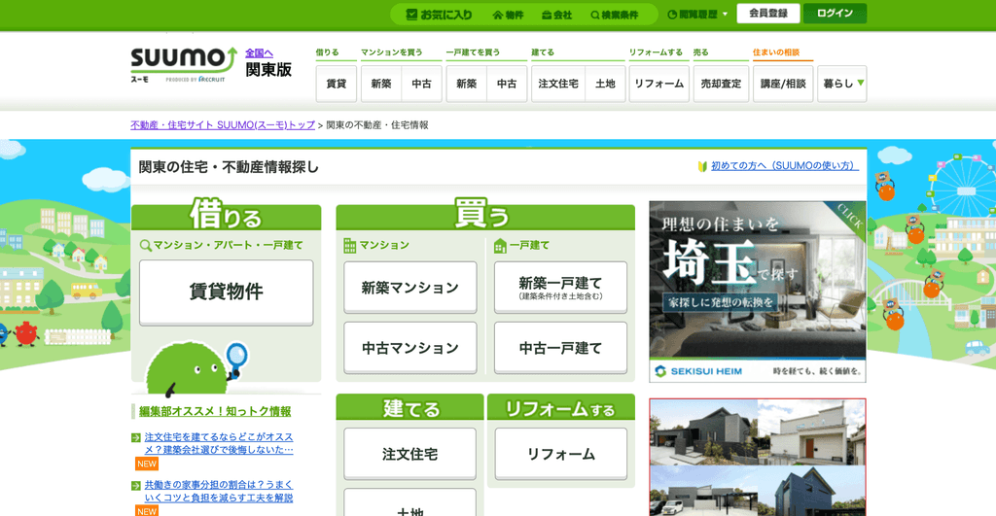Click the beginner leaf icon beside 初めての方へ
996x516 pixels.
702,166
